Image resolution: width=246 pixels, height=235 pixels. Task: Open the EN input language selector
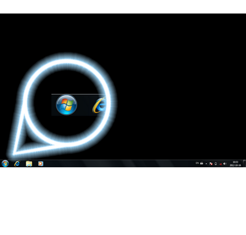click(x=197, y=163)
